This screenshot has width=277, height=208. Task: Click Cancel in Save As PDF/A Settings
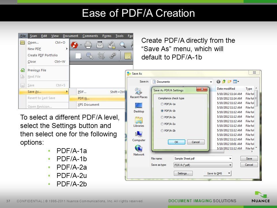coord(196,142)
